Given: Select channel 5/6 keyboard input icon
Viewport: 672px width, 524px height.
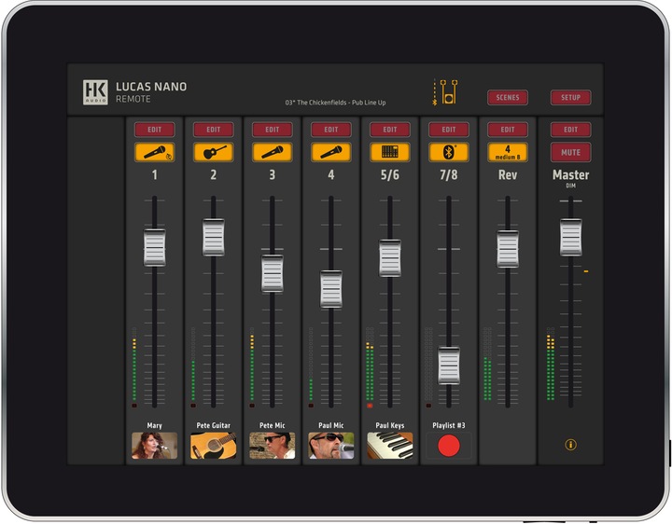Looking at the screenshot, I should [x=390, y=152].
